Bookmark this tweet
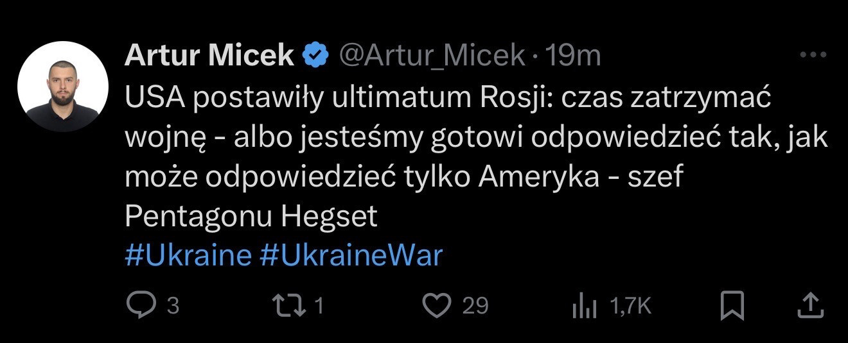Image resolution: width=848 pixels, height=343 pixels. (732, 306)
